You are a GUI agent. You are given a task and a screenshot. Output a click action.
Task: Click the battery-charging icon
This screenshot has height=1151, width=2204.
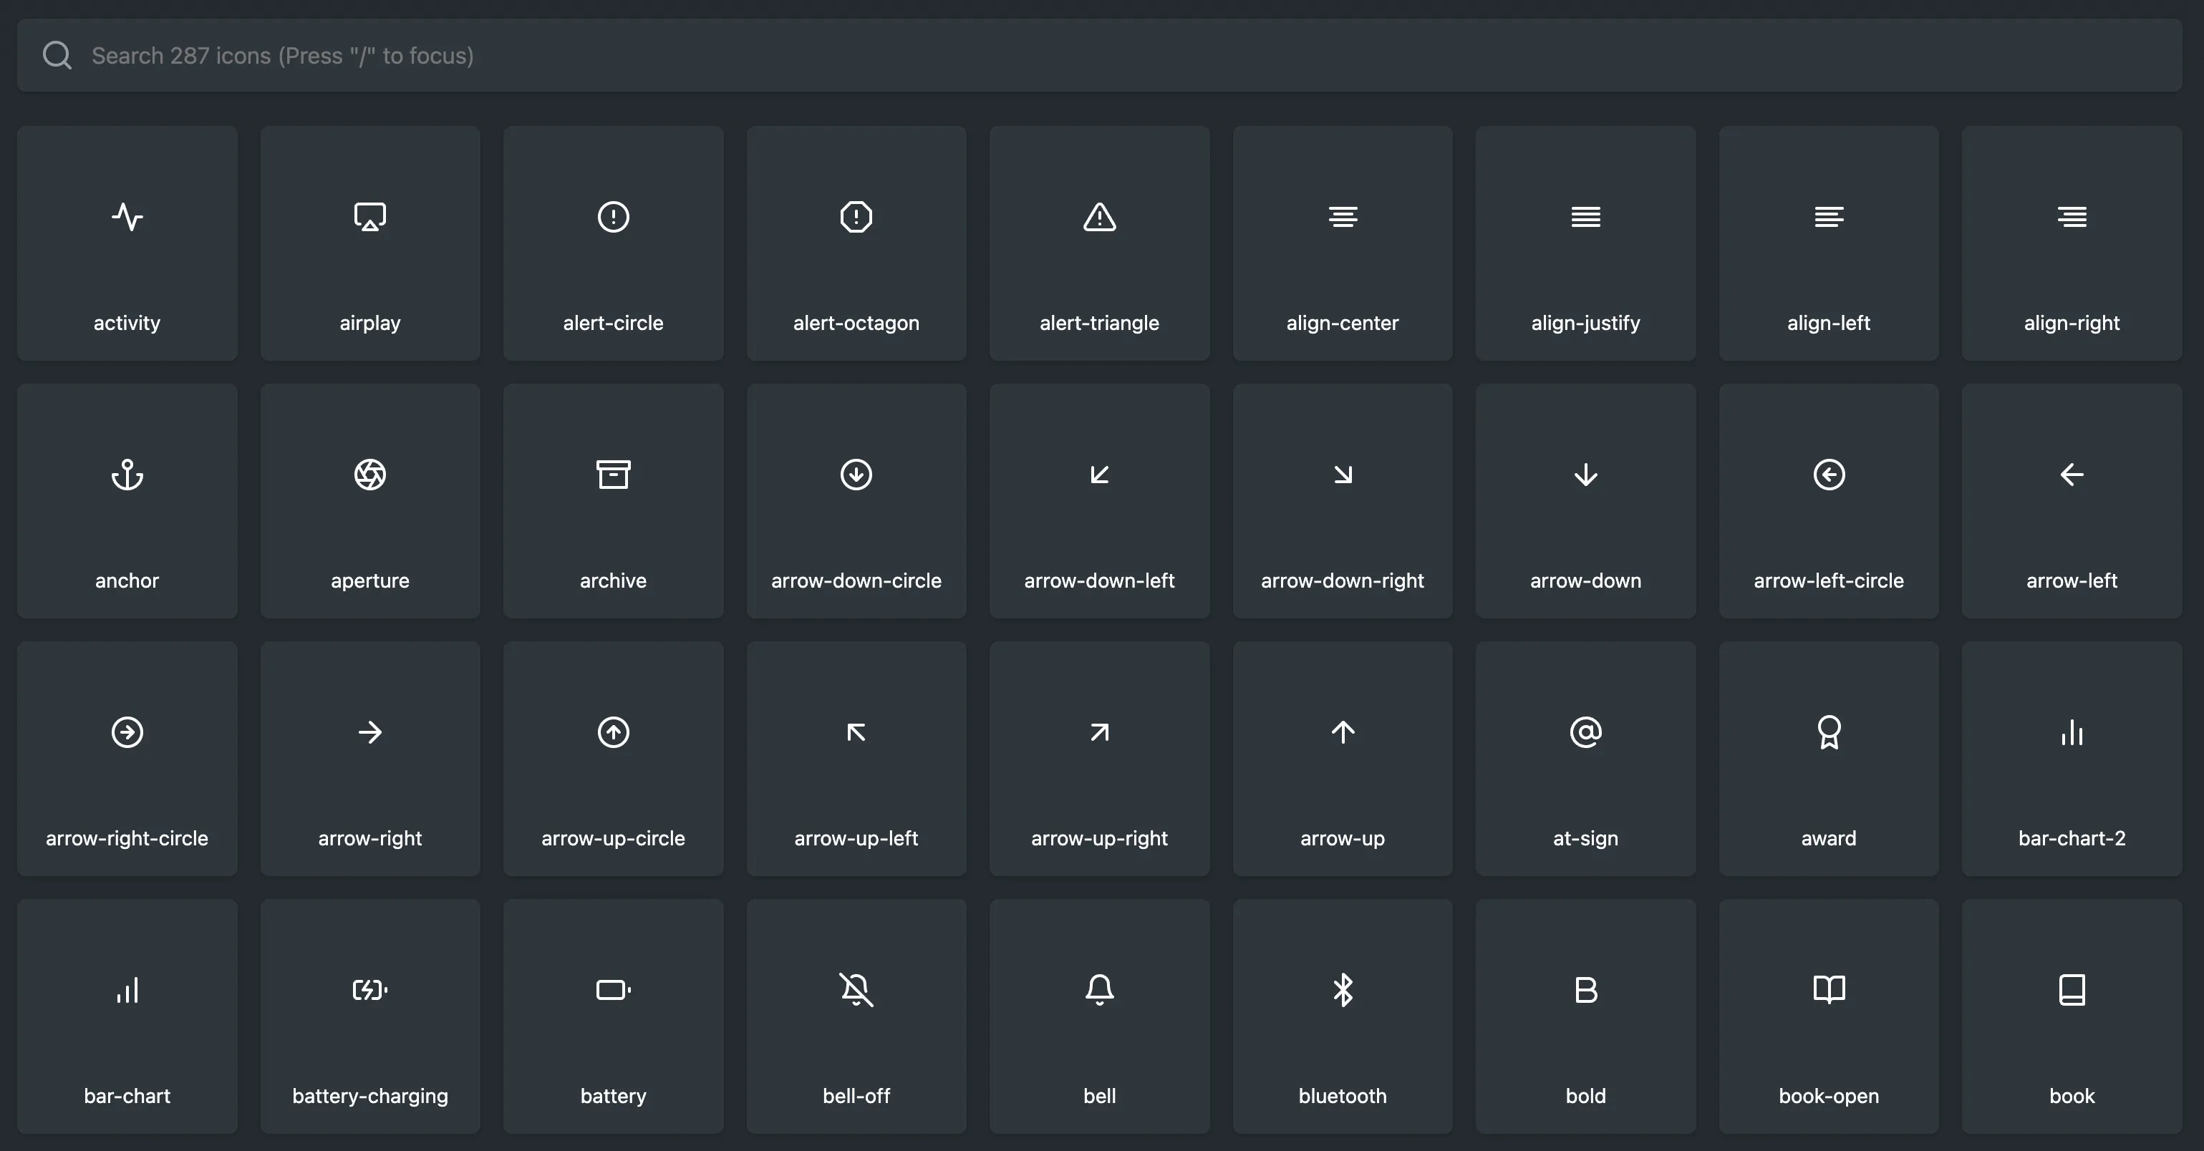point(369,990)
